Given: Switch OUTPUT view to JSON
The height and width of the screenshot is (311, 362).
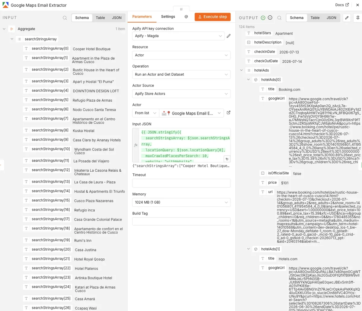Looking at the screenshot, I should (331, 18).
